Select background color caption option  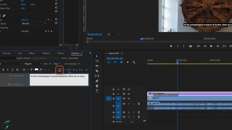[x=24, y=70]
